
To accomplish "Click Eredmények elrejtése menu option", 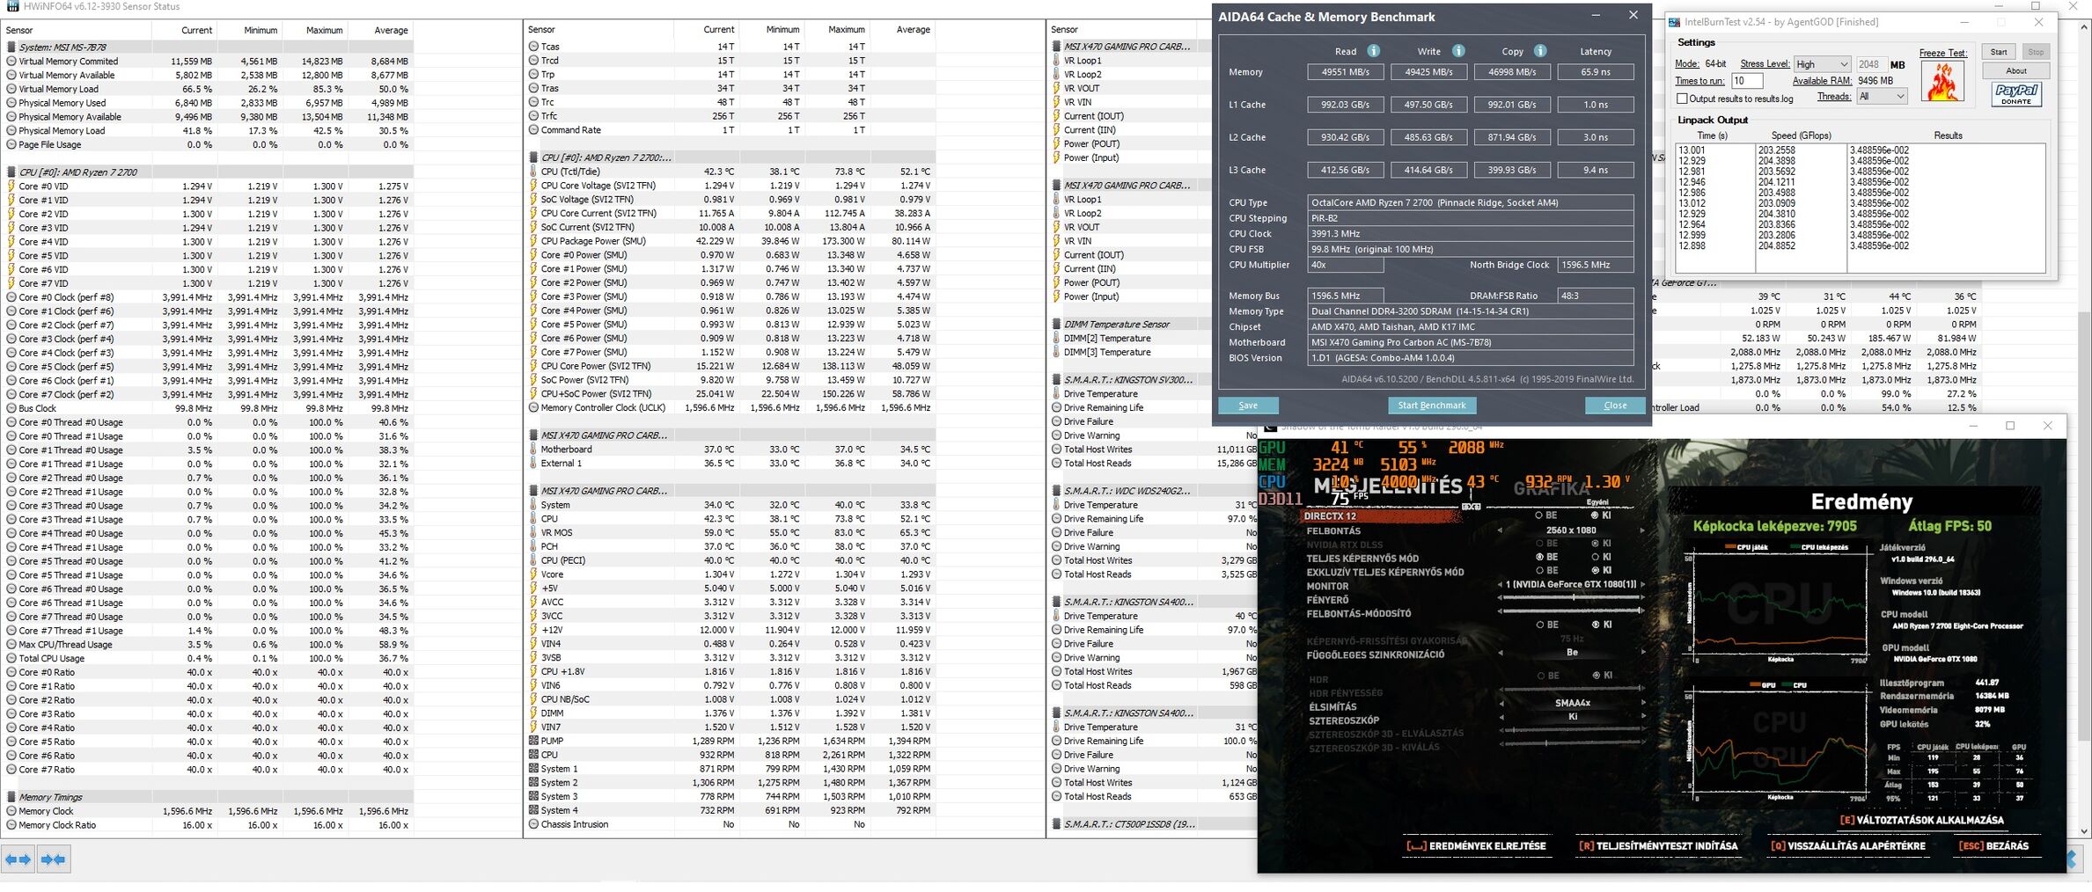I will coord(1476,846).
